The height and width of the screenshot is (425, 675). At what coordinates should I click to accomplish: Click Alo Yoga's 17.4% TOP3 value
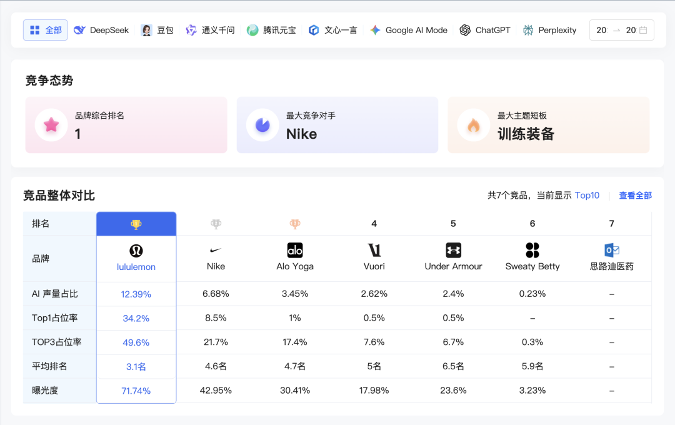tap(295, 342)
